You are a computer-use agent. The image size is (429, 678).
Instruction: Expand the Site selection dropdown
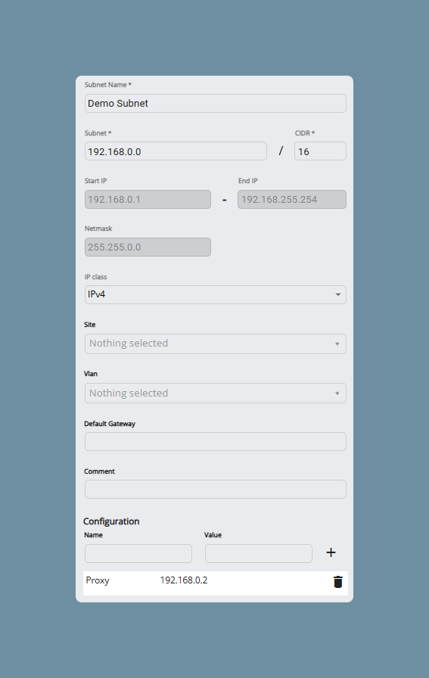click(x=216, y=344)
